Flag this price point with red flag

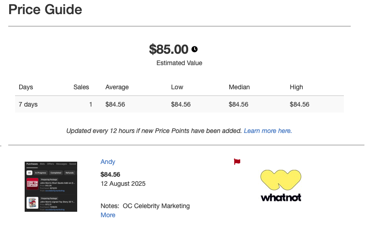237,162
